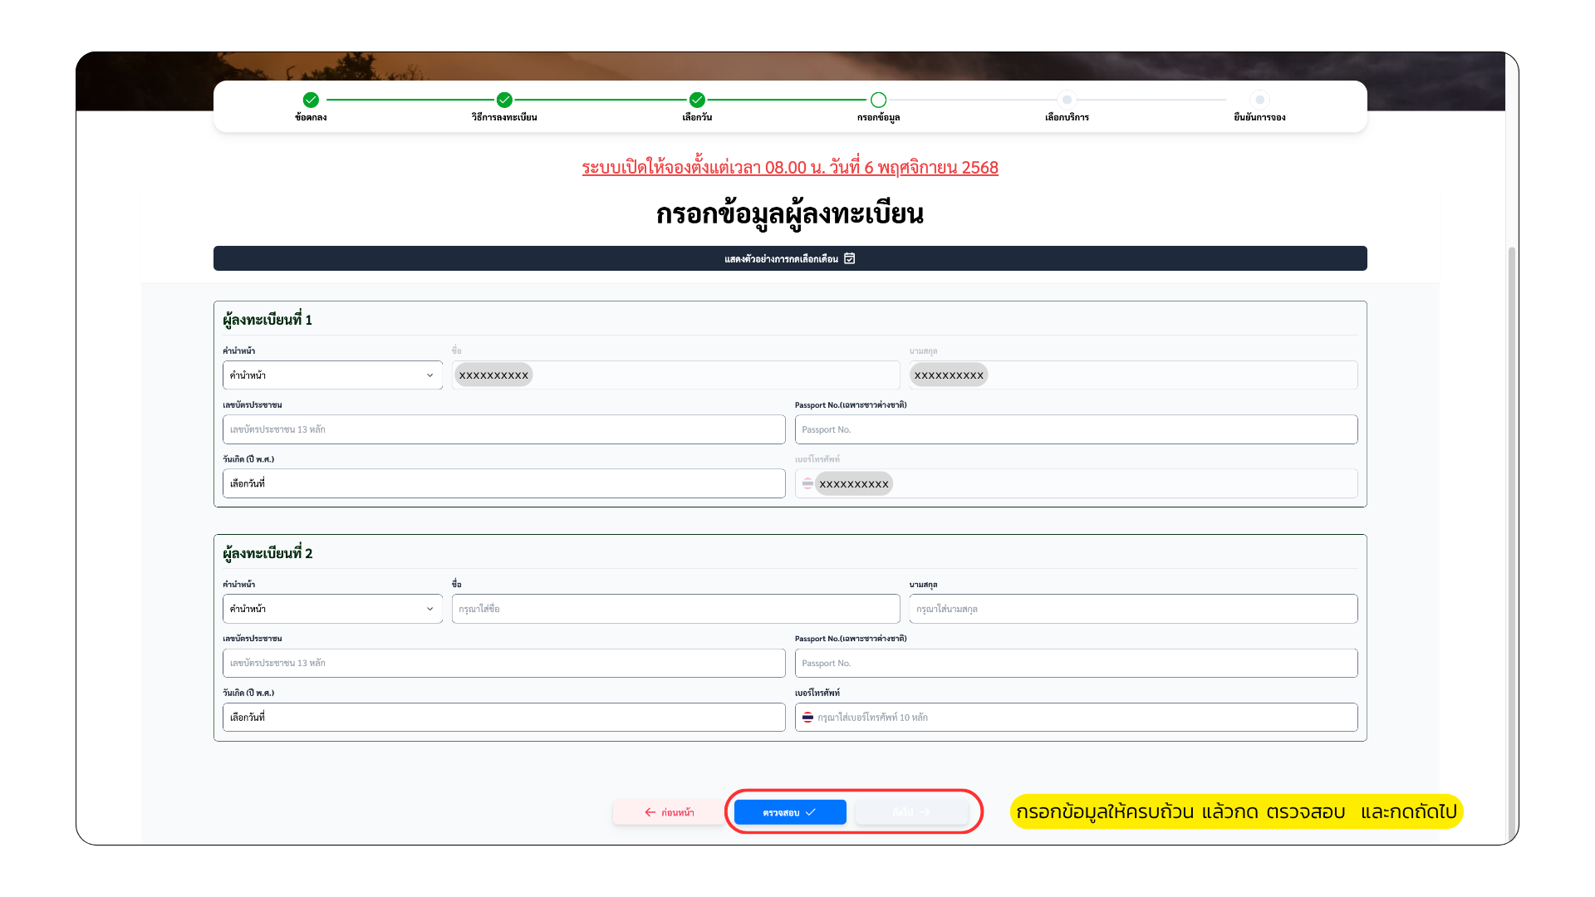Click the Thai flag icon in registrant 2 phone field
1595x897 pixels.
[807, 717]
